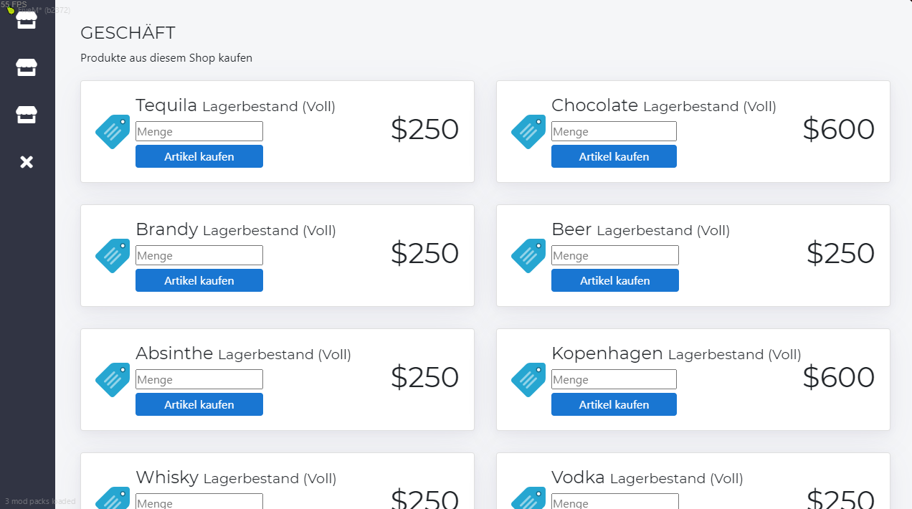Click the Chocolate Menge quantity field
This screenshot has height=509, width=912.
pyautogui.click(x=614, y=131)
